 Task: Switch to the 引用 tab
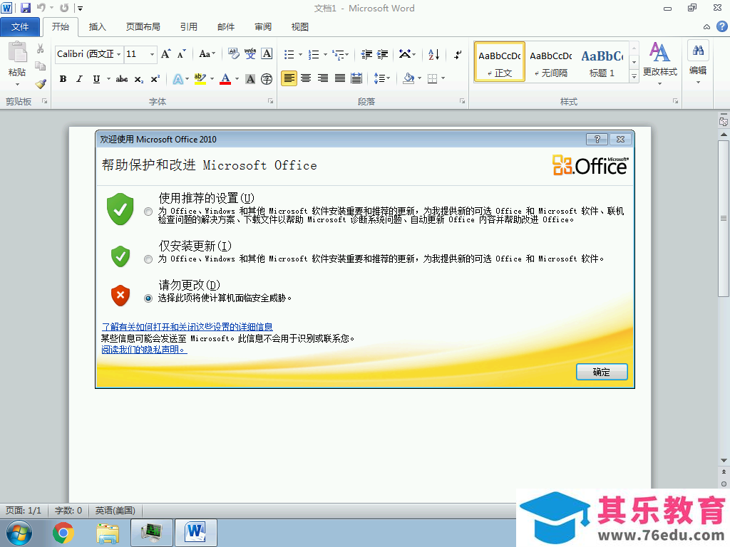pyautogui.click(x=188, y=27)
